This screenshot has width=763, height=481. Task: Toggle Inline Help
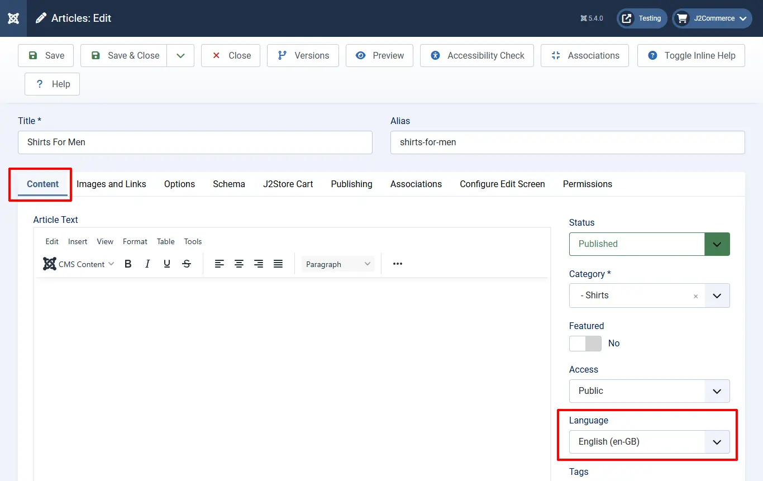[691, 55]
